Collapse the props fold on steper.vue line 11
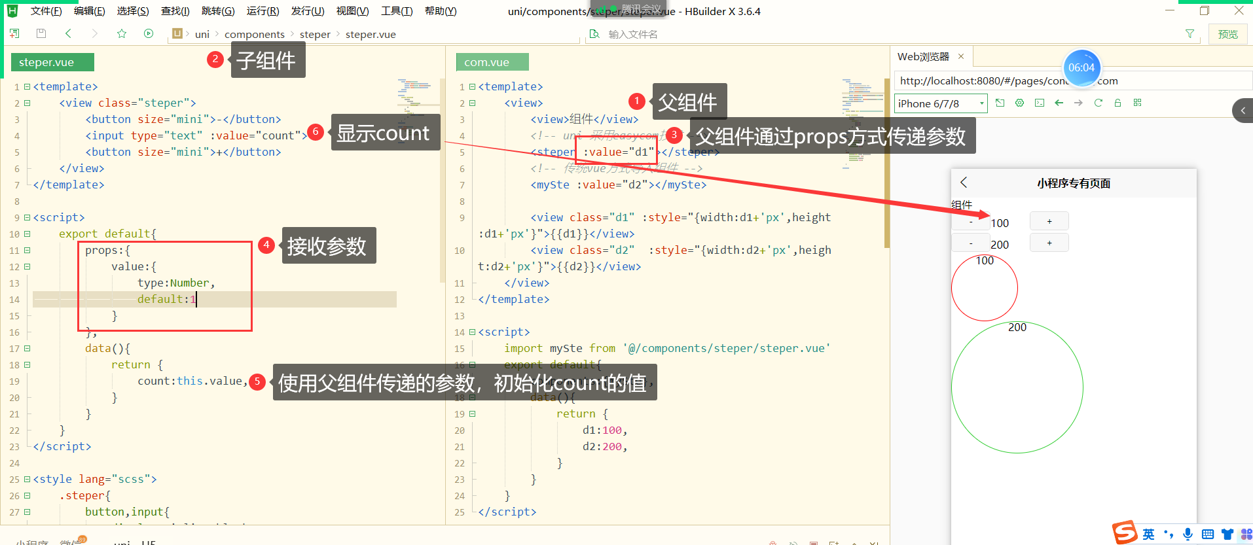The width and height of the screenshot is (1253, 545). click(x=27, y=250)
